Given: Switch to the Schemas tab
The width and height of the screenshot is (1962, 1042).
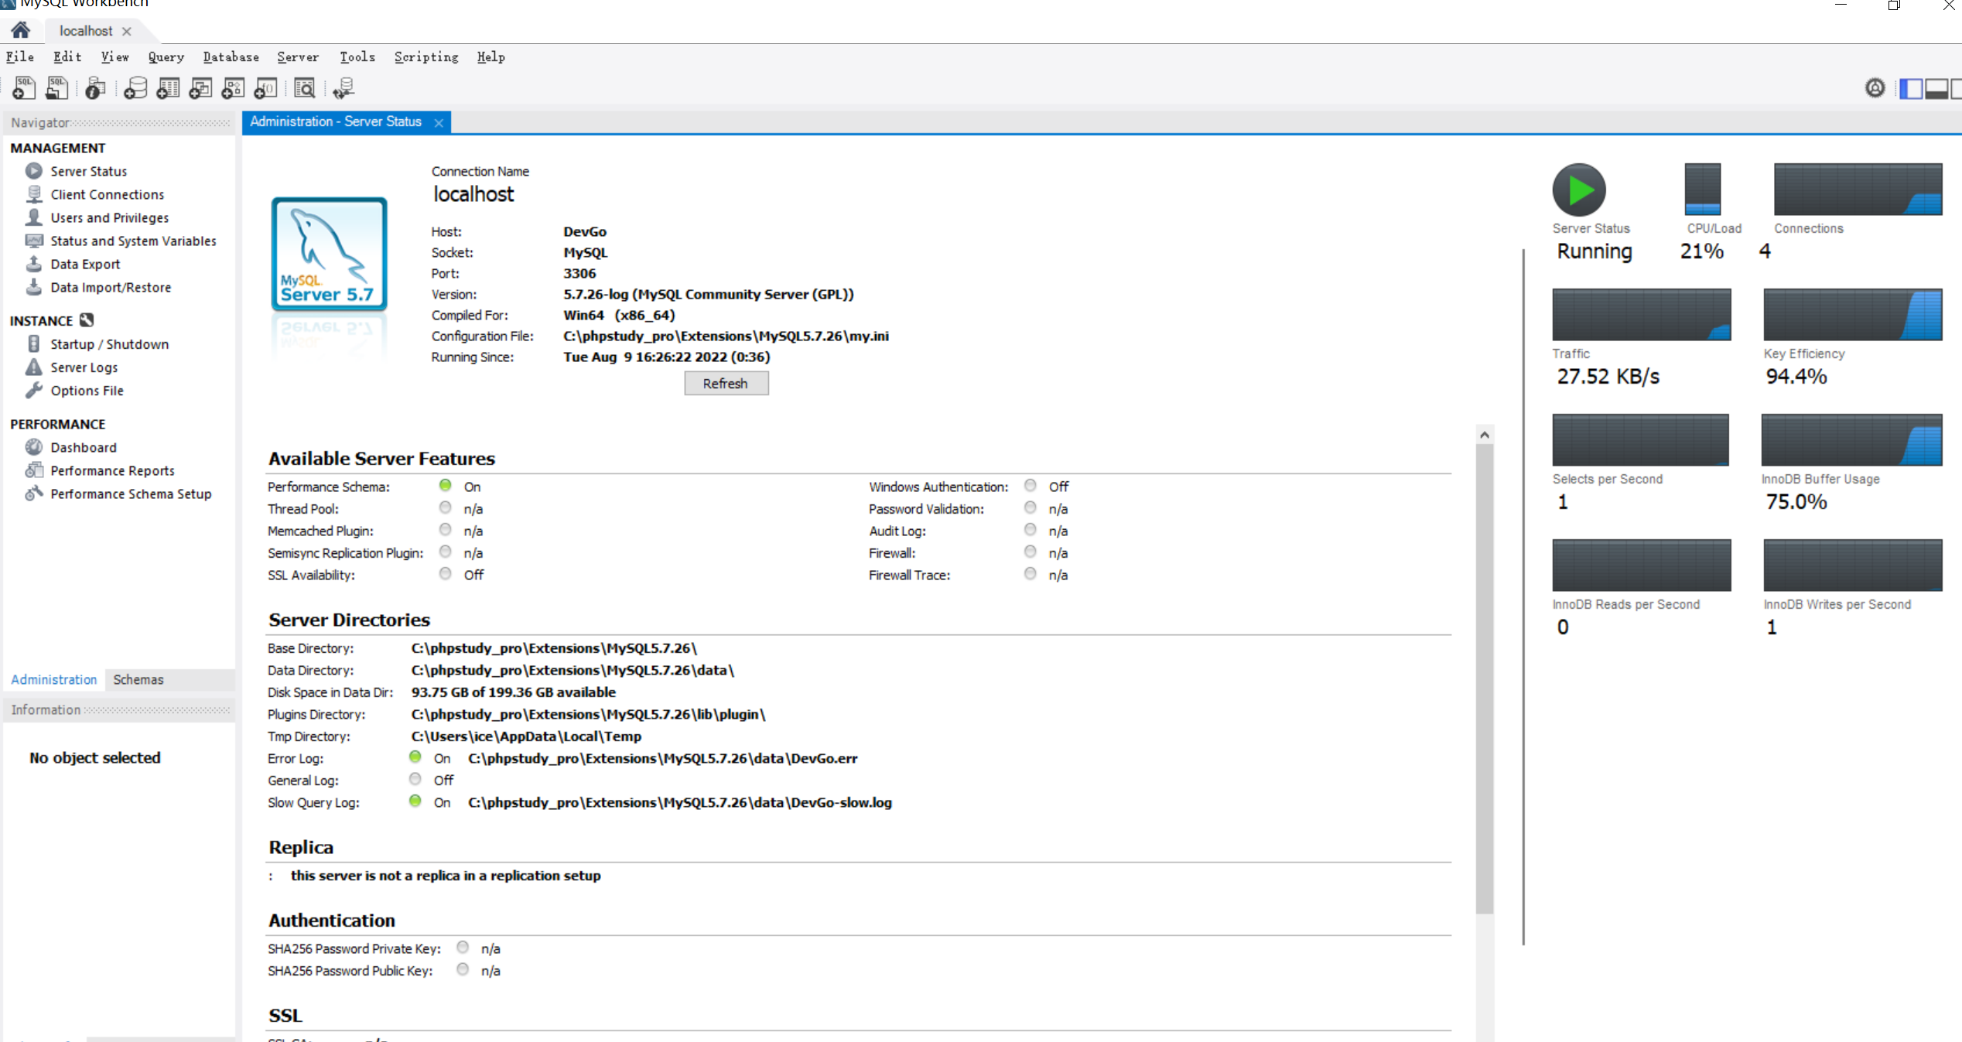Looking at the screenshot, I should pos(138,679).
